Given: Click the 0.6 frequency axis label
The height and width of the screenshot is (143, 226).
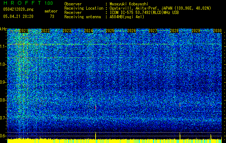Looking at the screenshot, I should pos(3,136).
